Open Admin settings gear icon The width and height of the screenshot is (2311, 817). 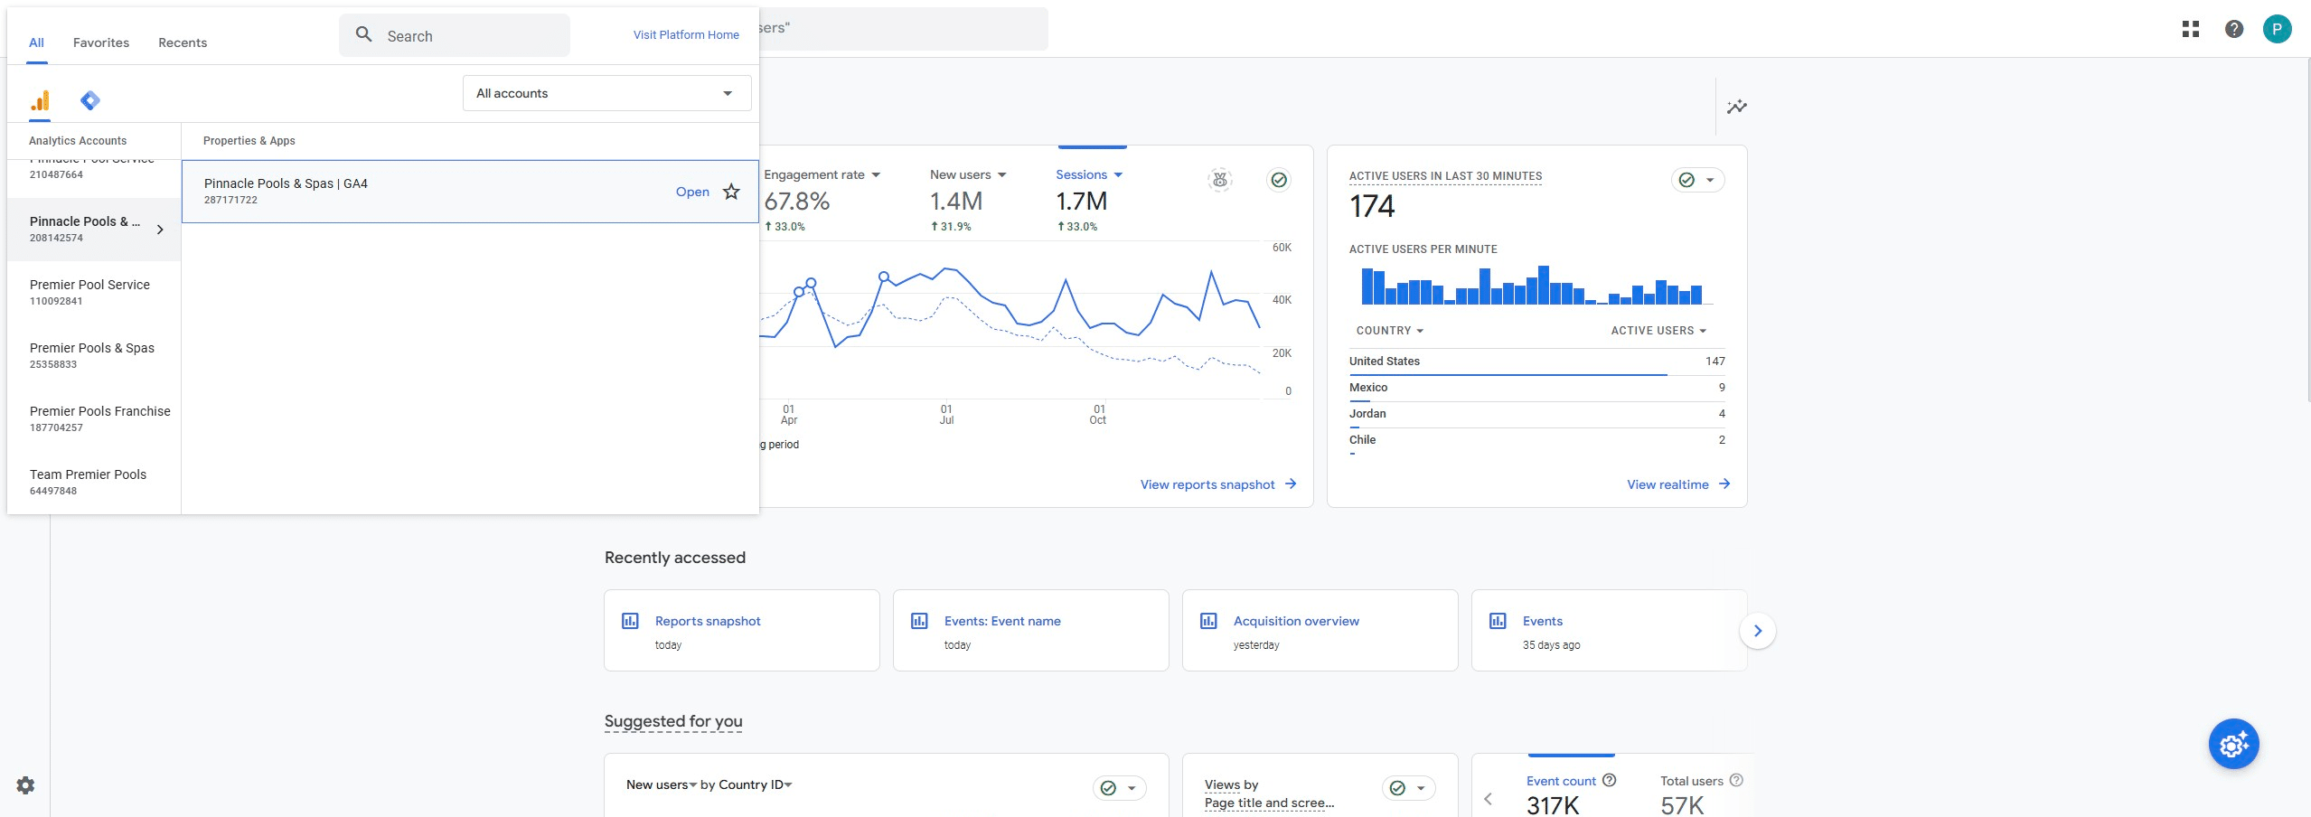point(25,784)
